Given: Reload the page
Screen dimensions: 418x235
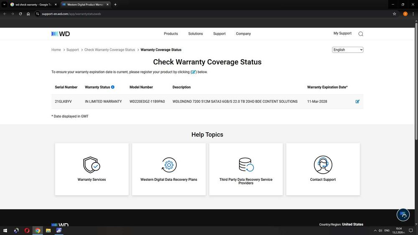Looking at the screenshot, I should tap(20, 14).
